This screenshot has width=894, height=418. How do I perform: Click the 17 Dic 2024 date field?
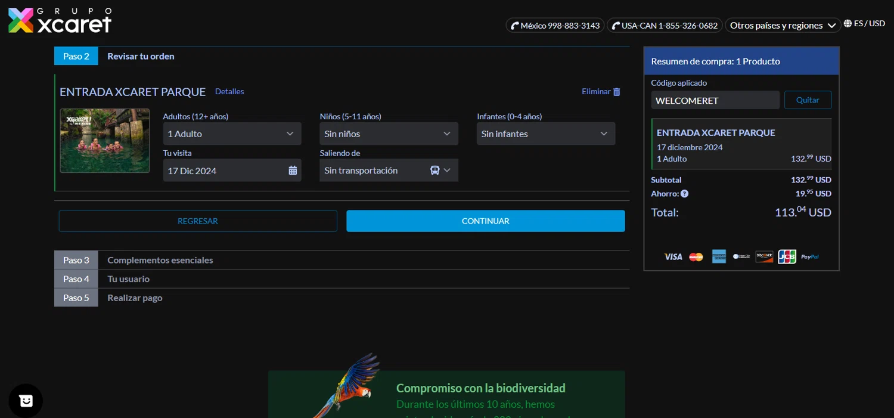232,171
